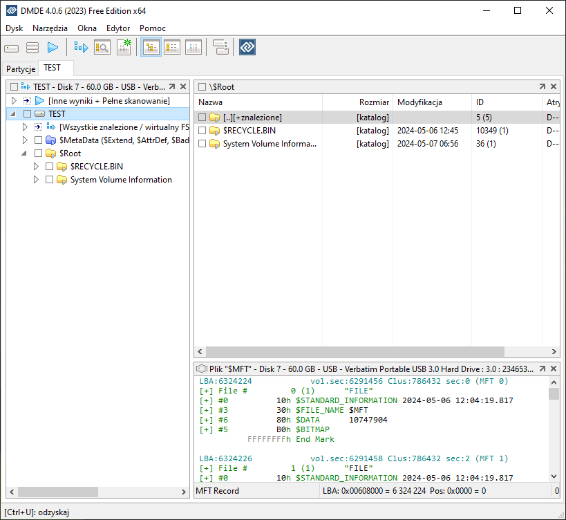Tick System Volume Information checkbox in tree
This screenshot has height=520, width=566.
click(x=50, y=180)
